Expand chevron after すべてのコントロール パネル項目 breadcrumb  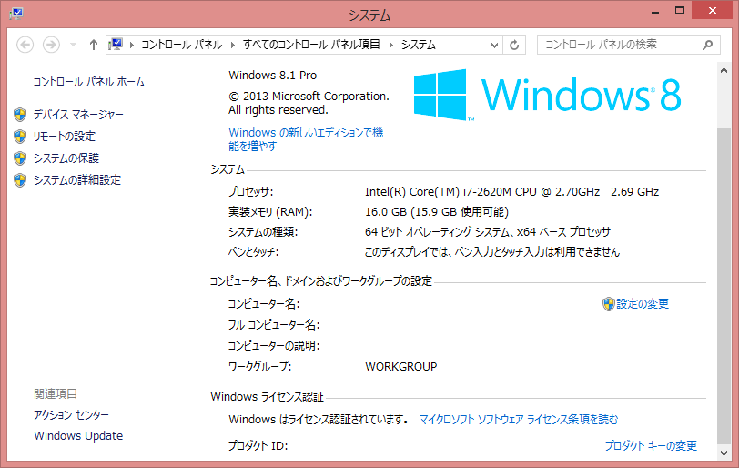(x=391, y=45)
